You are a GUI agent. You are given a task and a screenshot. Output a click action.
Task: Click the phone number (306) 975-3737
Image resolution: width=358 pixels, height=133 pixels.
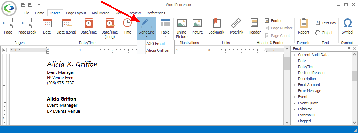(x=61, y=83)
